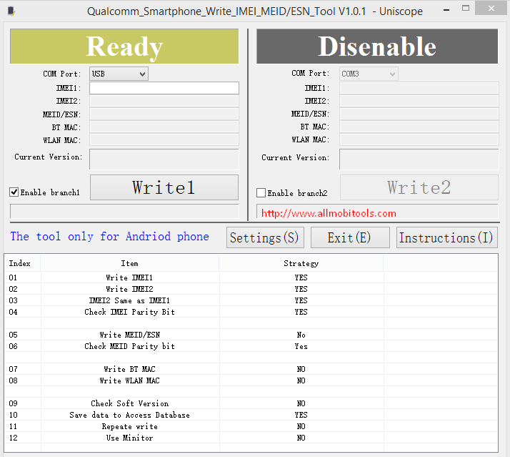This screenshot has width=510, height=457.
Task: Click the left WLAN MAC field
Action: (x=164, y=140)
